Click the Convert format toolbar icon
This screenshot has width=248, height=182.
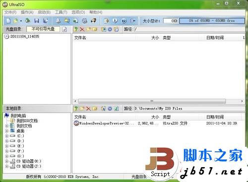(x=76, y=21)
